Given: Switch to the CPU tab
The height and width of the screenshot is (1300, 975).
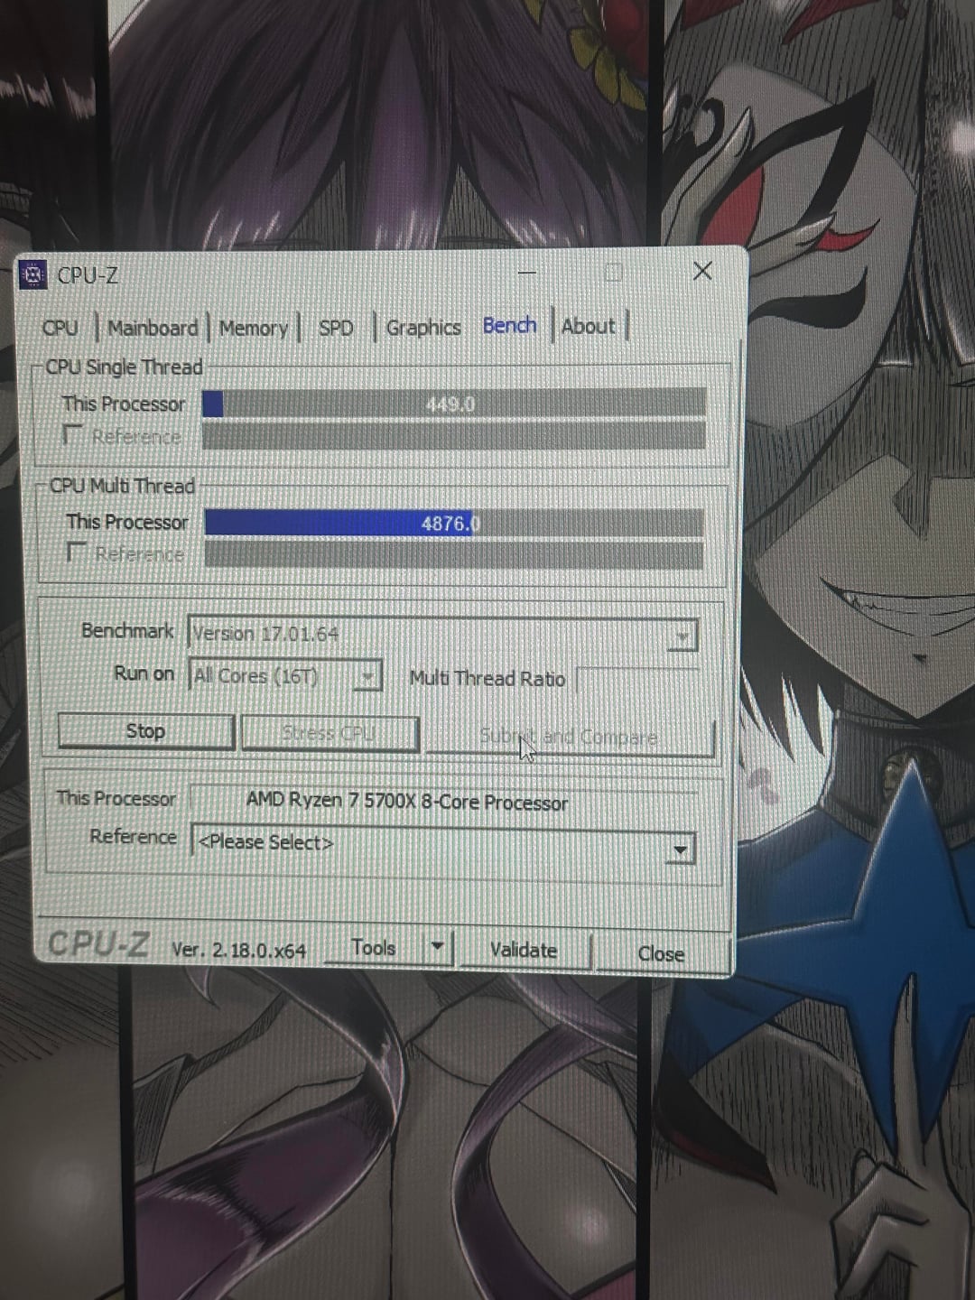Looking at the screenshot, I should [60, 328].
